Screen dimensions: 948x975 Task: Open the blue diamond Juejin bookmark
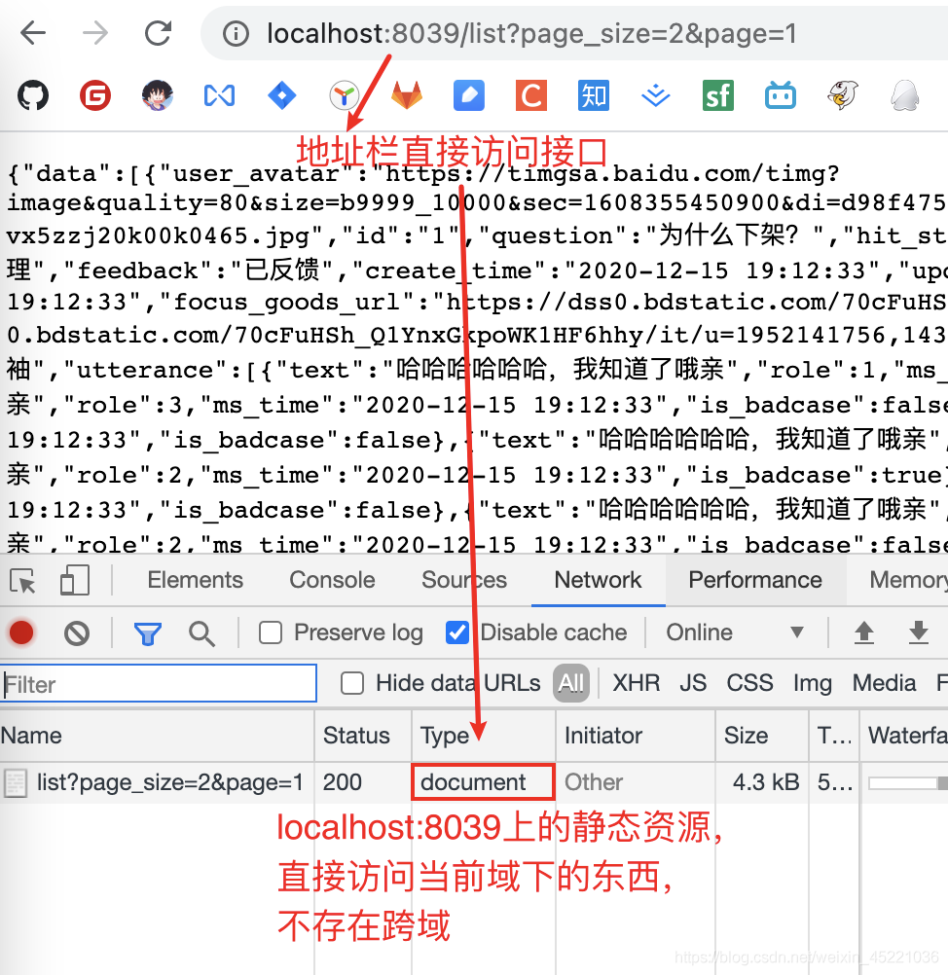click(x=282, y=95)
